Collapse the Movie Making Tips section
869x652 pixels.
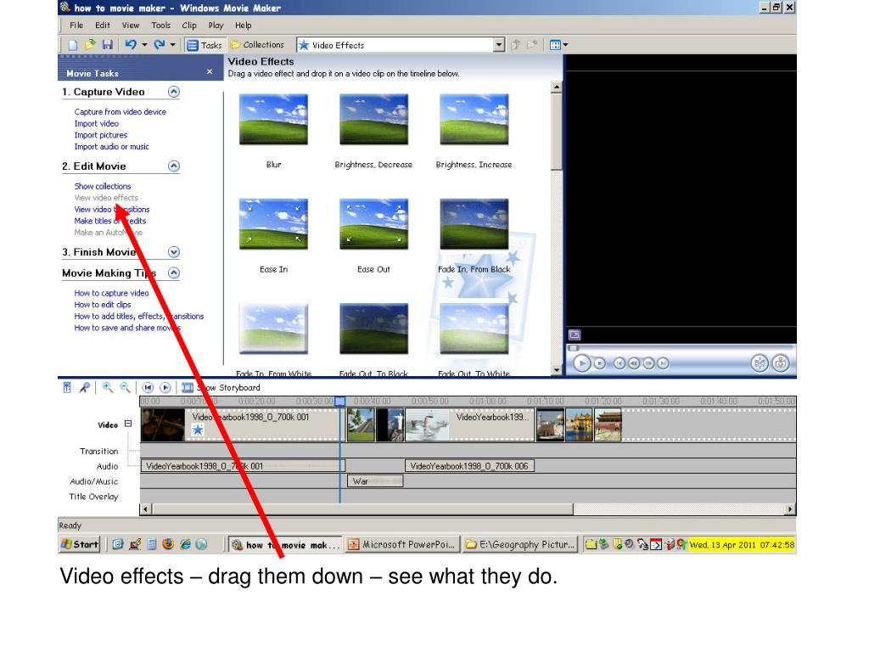173,273
